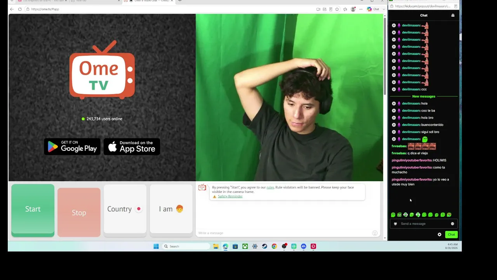Click the 'Write a message' field

[285, 233]
